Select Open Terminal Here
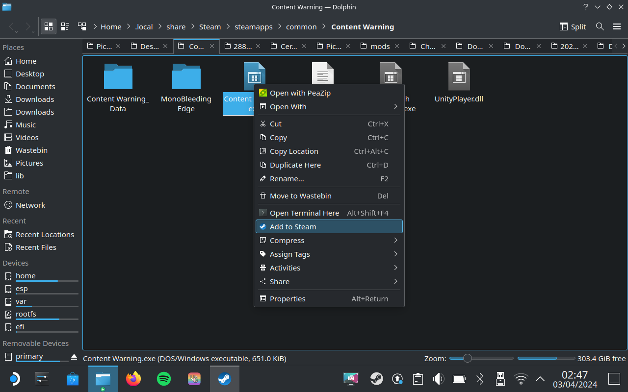The image size is (628, 392). 329,213
